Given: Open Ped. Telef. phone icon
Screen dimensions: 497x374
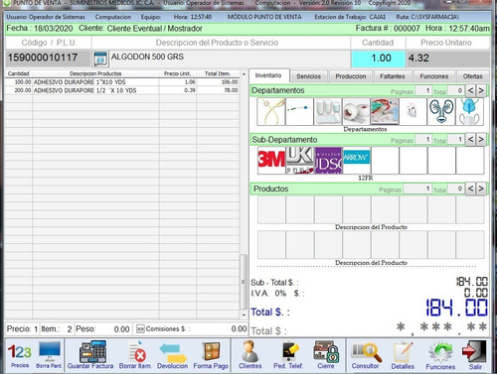Looking at the screenshot, I should (288, 355).
